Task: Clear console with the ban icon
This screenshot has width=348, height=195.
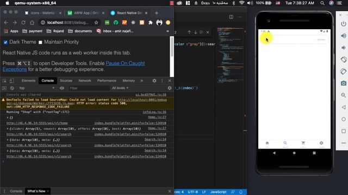Action: tap(12, 88)
